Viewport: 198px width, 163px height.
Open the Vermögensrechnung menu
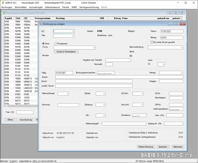[x=89, y=7]
